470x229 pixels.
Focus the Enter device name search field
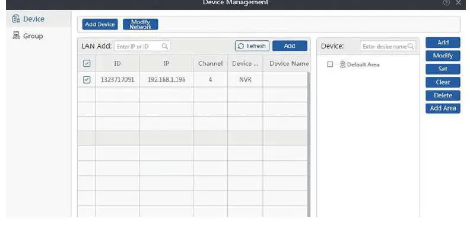pyautogui.click(x=388, y=46)
